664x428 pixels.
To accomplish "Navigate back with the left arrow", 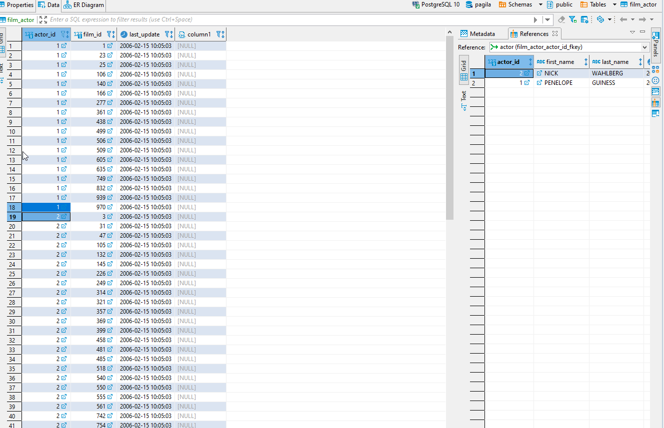I will coord(623,19).
